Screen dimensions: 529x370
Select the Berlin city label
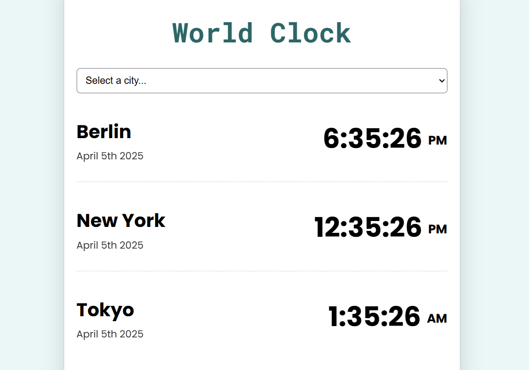coord(104,132)
